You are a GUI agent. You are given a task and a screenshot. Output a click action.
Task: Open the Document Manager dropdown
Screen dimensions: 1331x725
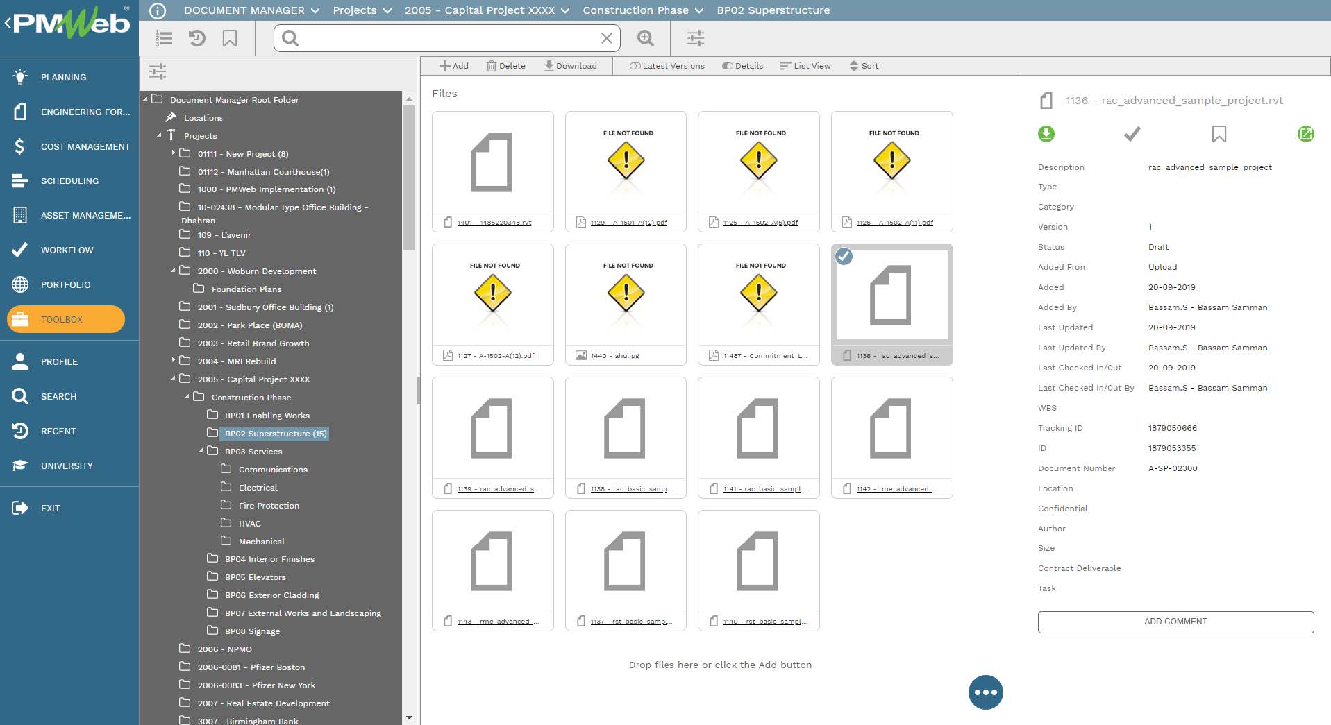(x=315, y=10)
